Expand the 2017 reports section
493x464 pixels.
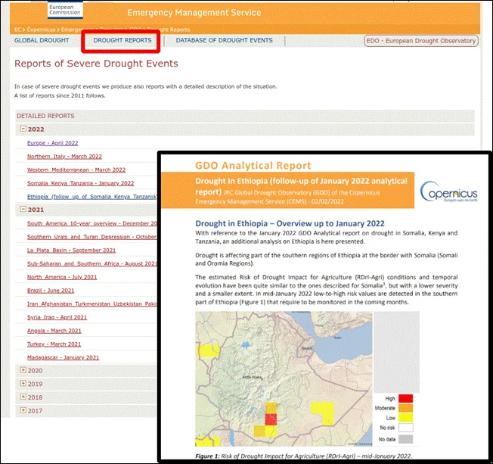23,411
